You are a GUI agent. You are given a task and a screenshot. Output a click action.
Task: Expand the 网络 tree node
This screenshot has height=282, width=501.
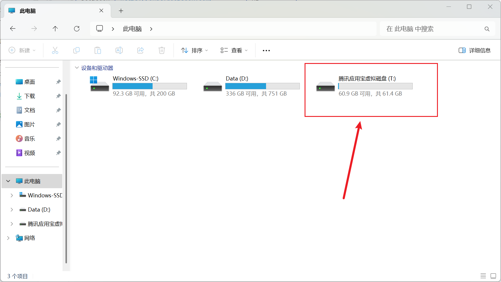8,238
